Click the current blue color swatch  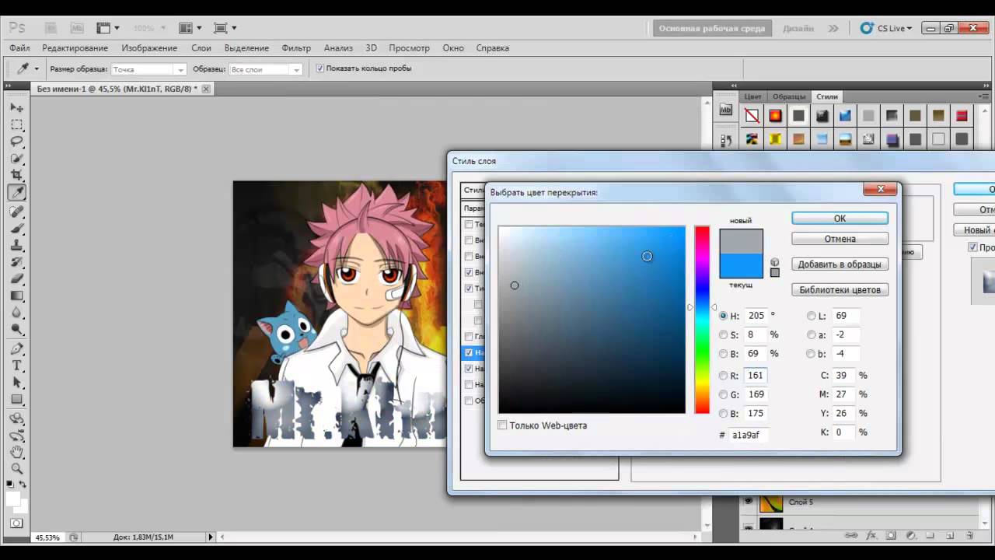pos(741,266)
